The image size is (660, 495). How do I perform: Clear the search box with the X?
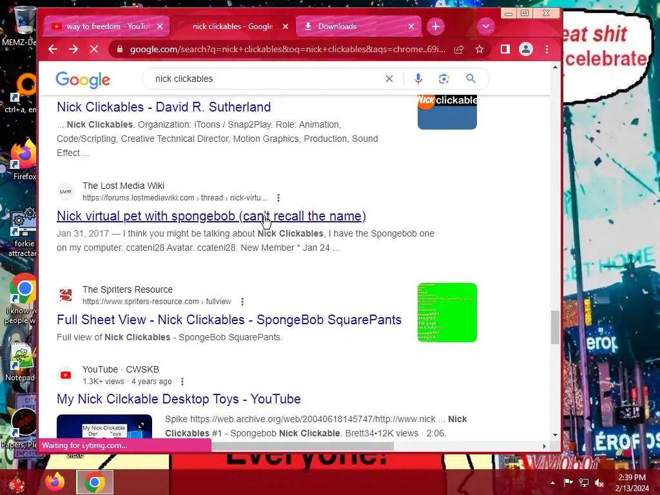(389, 79)
